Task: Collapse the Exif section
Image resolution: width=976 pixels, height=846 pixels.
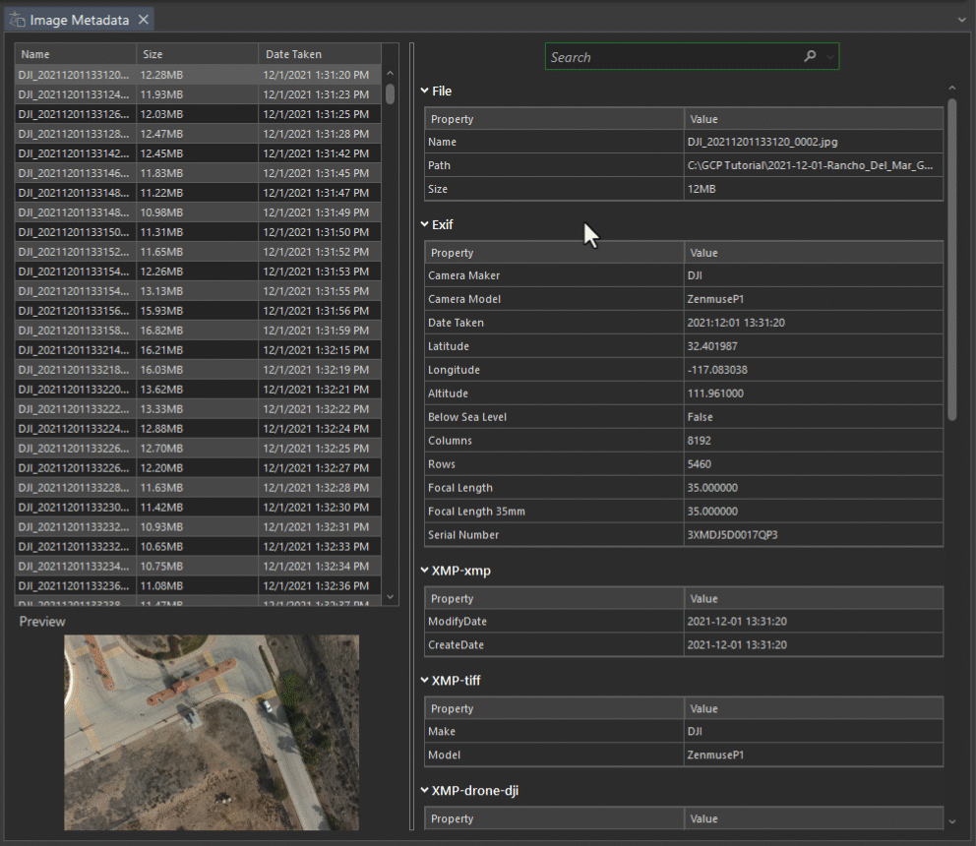Action: coord(425,224)
